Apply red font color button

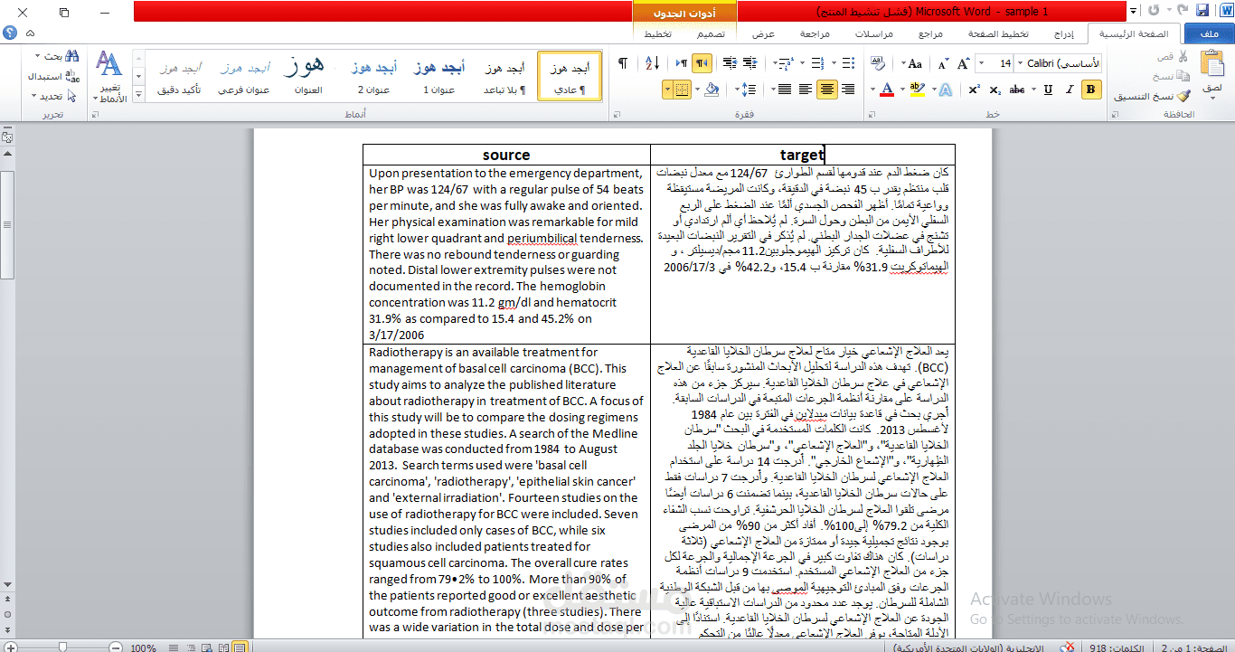coord(886,89)
